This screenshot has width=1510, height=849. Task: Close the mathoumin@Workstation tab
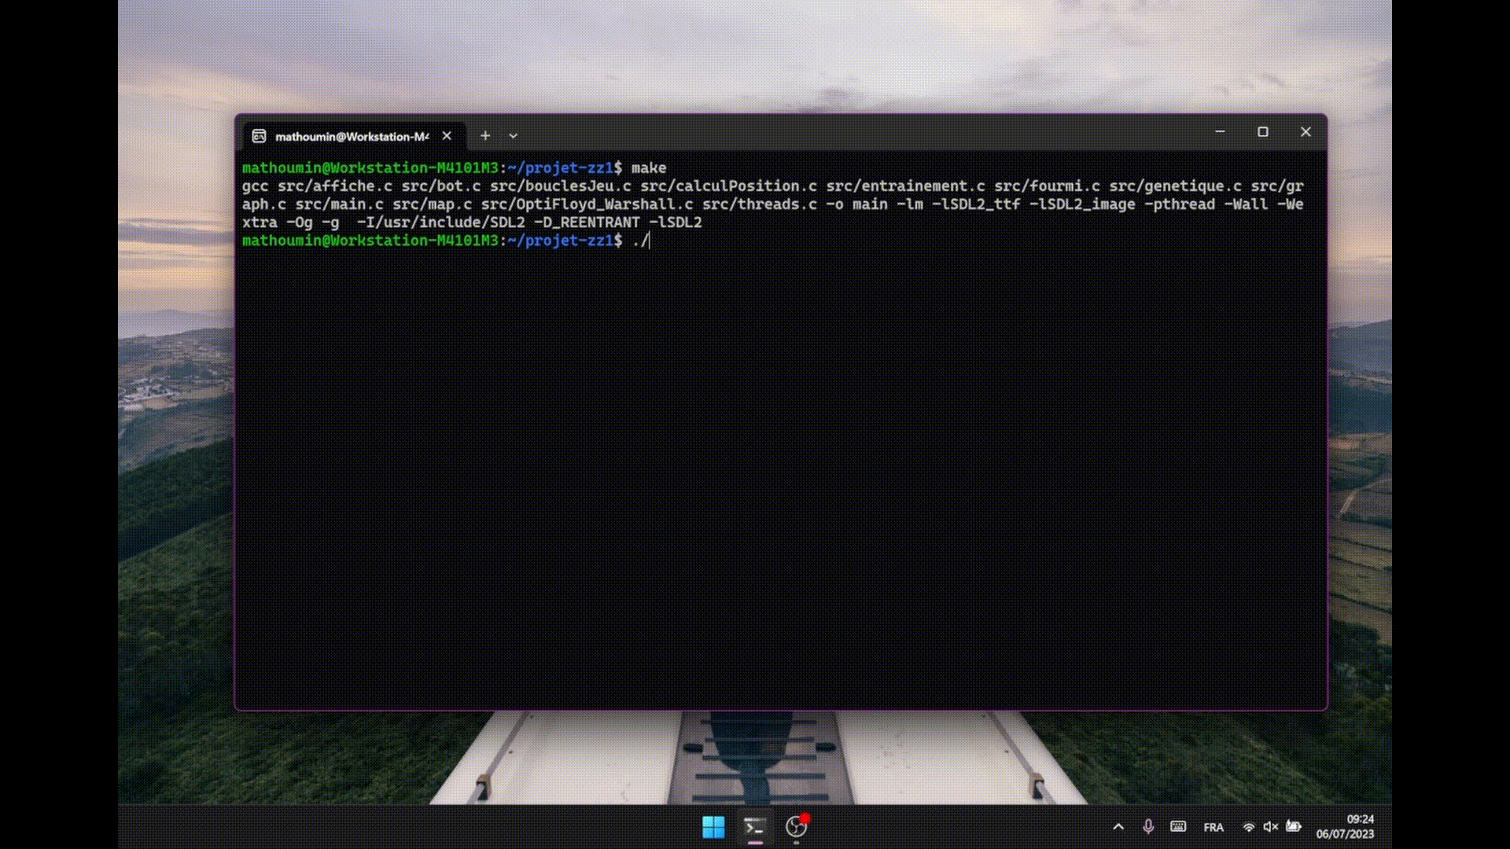[447, 136]
